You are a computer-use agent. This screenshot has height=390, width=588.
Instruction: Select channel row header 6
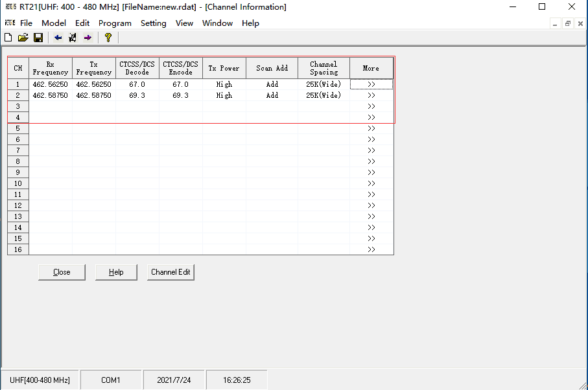[x=18, y=139]
